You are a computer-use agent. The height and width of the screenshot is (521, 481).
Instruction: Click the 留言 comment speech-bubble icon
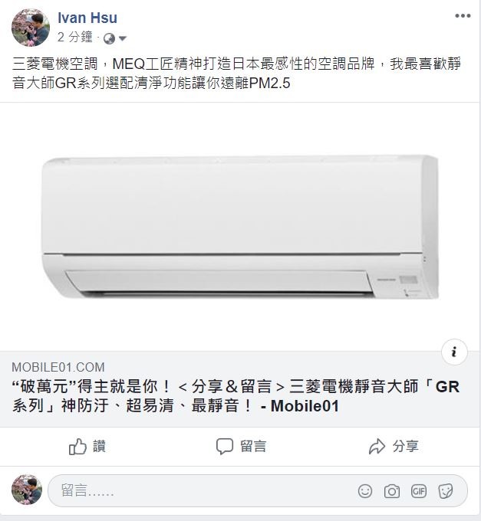pos(225,446)
